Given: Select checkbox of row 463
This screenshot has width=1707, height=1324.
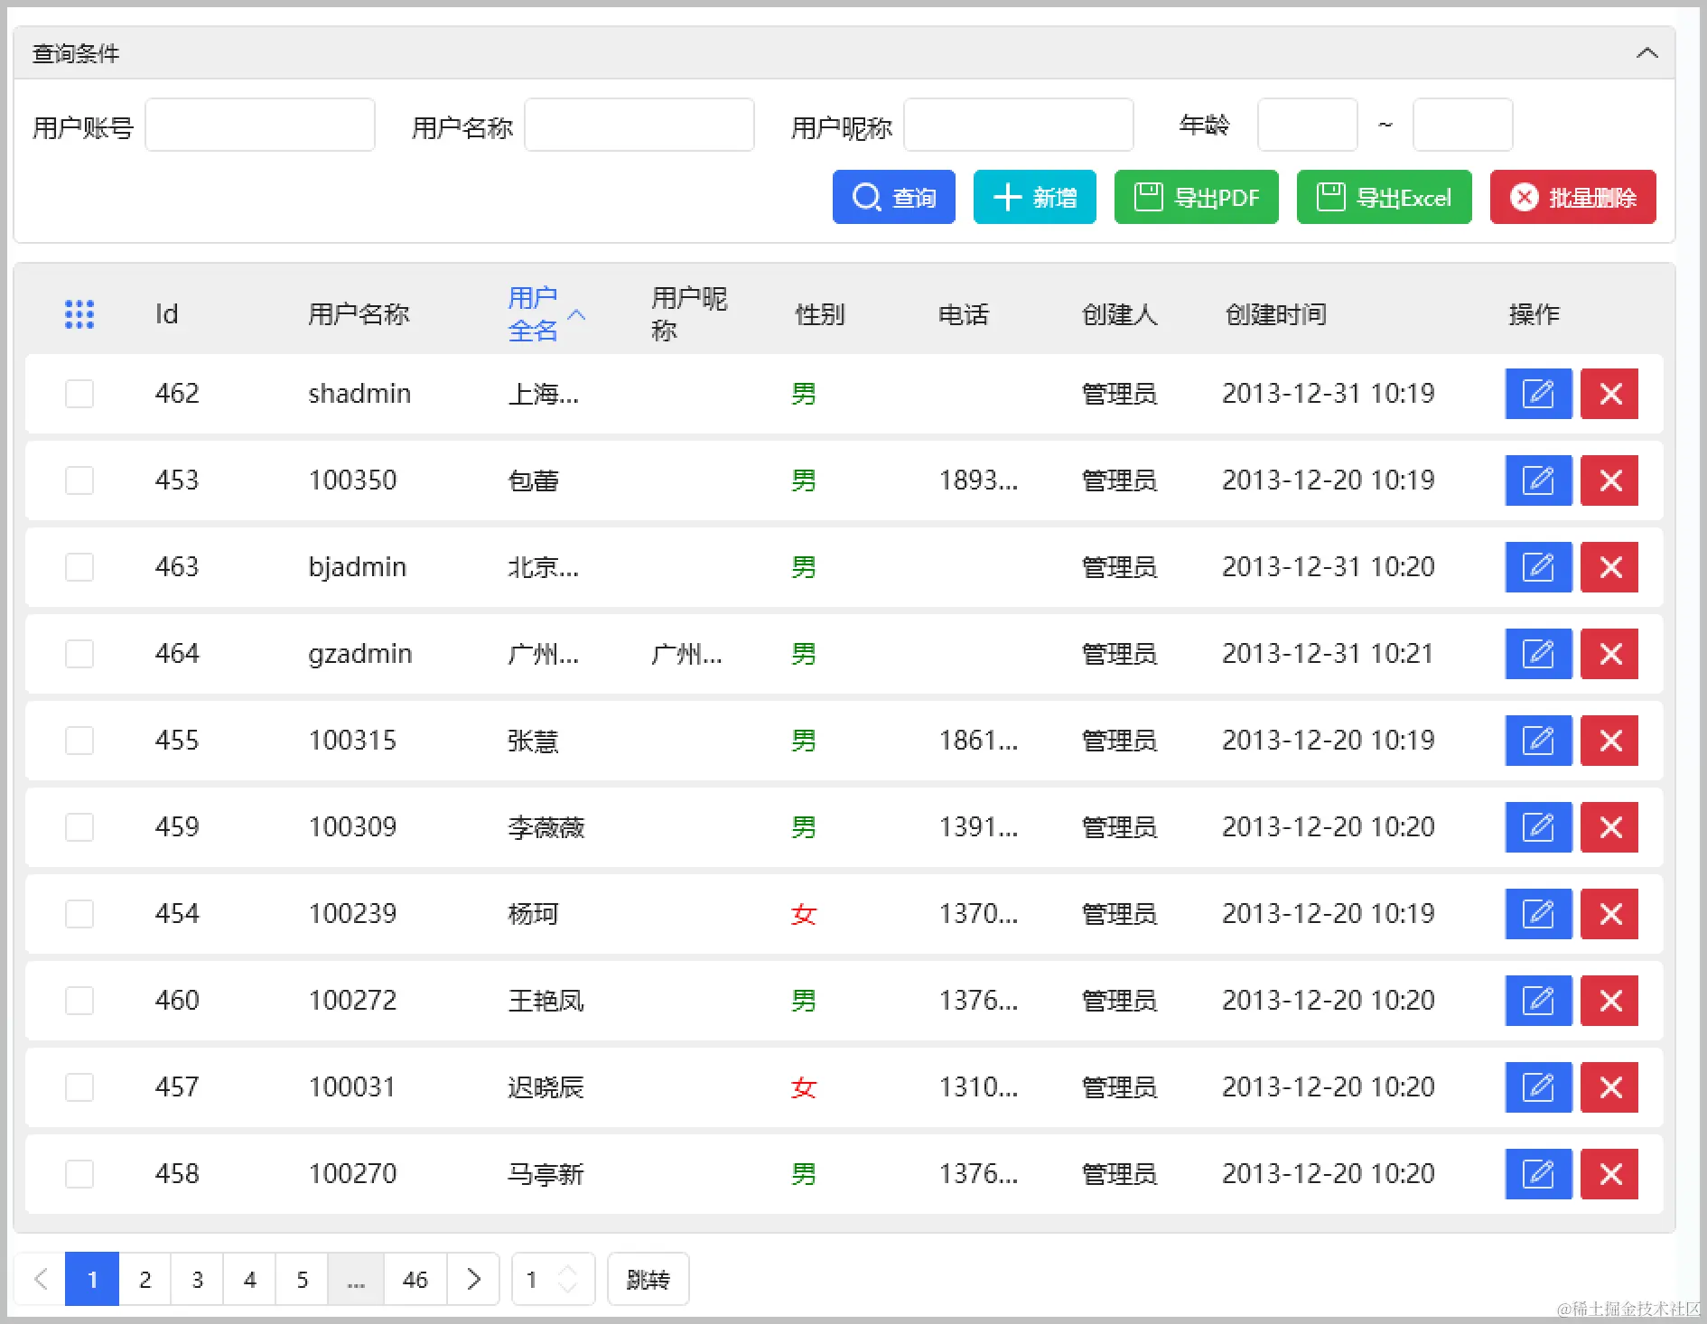Looking at the screenshot, I should point(79,567).
